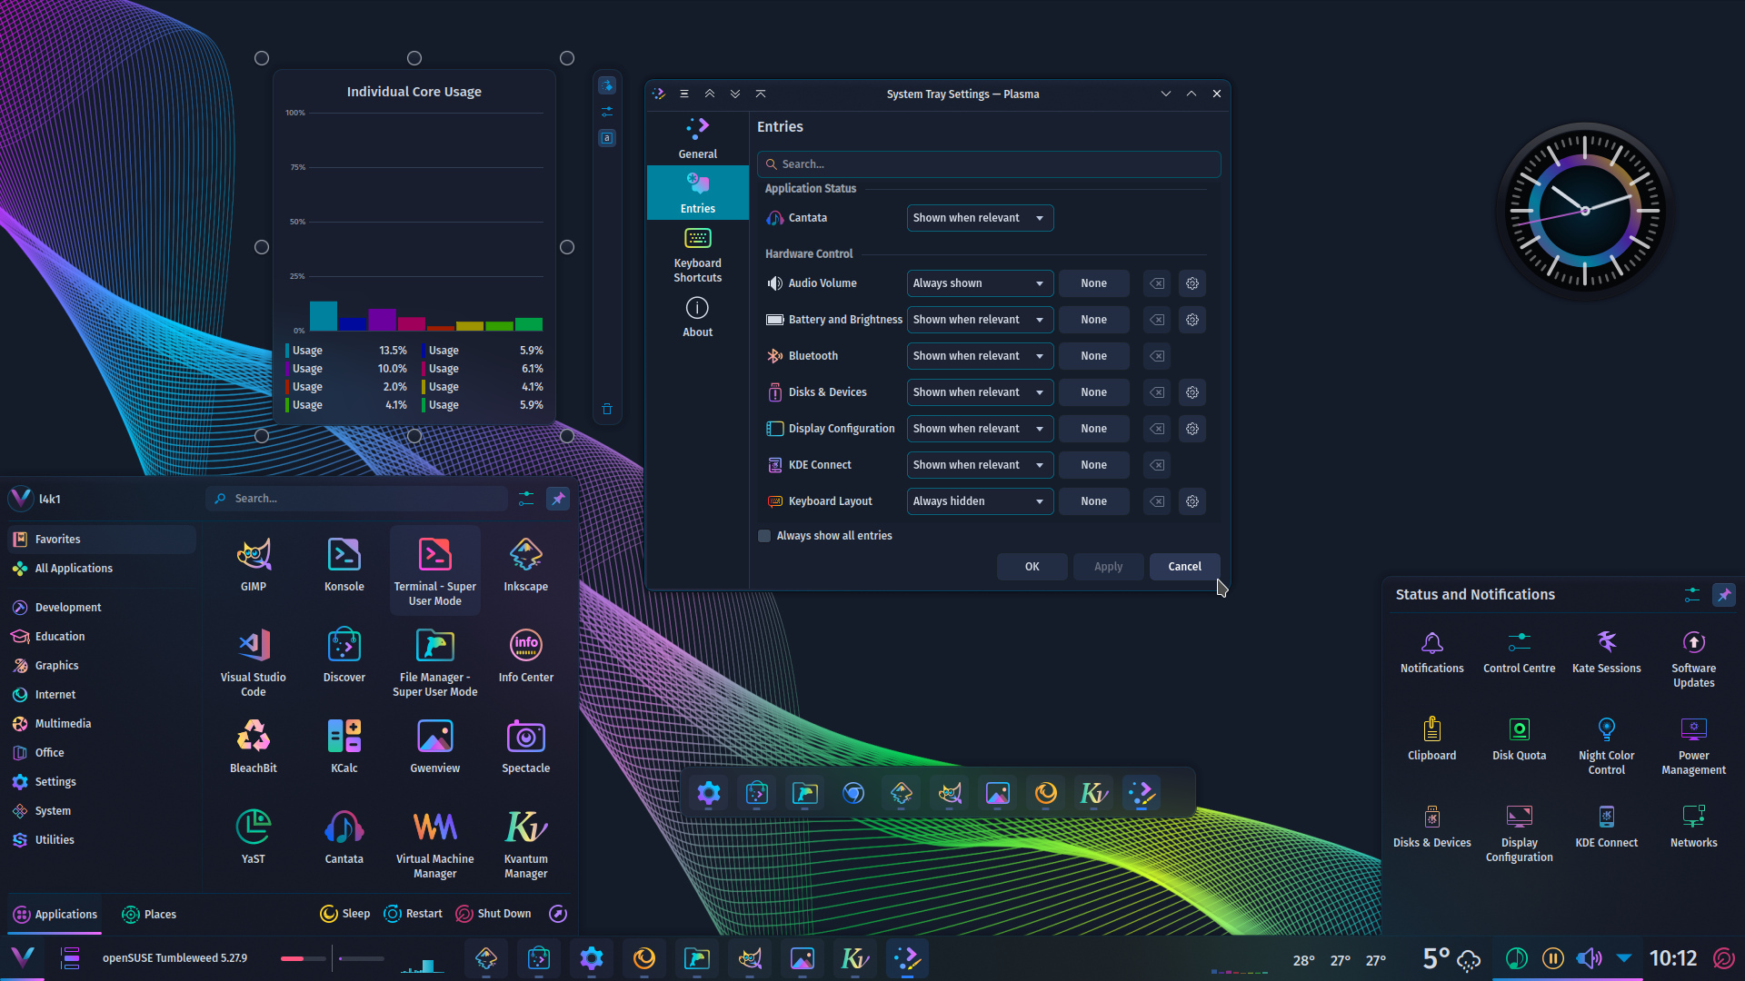Click the Audio Volume configure gear icon
Image resolution: width=1745 pixels, height=981 pixels.
click(x=1192, y=283)
